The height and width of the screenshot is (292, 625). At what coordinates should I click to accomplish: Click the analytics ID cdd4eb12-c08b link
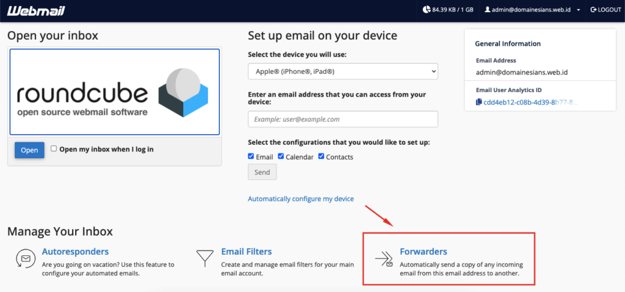(530, 102)
